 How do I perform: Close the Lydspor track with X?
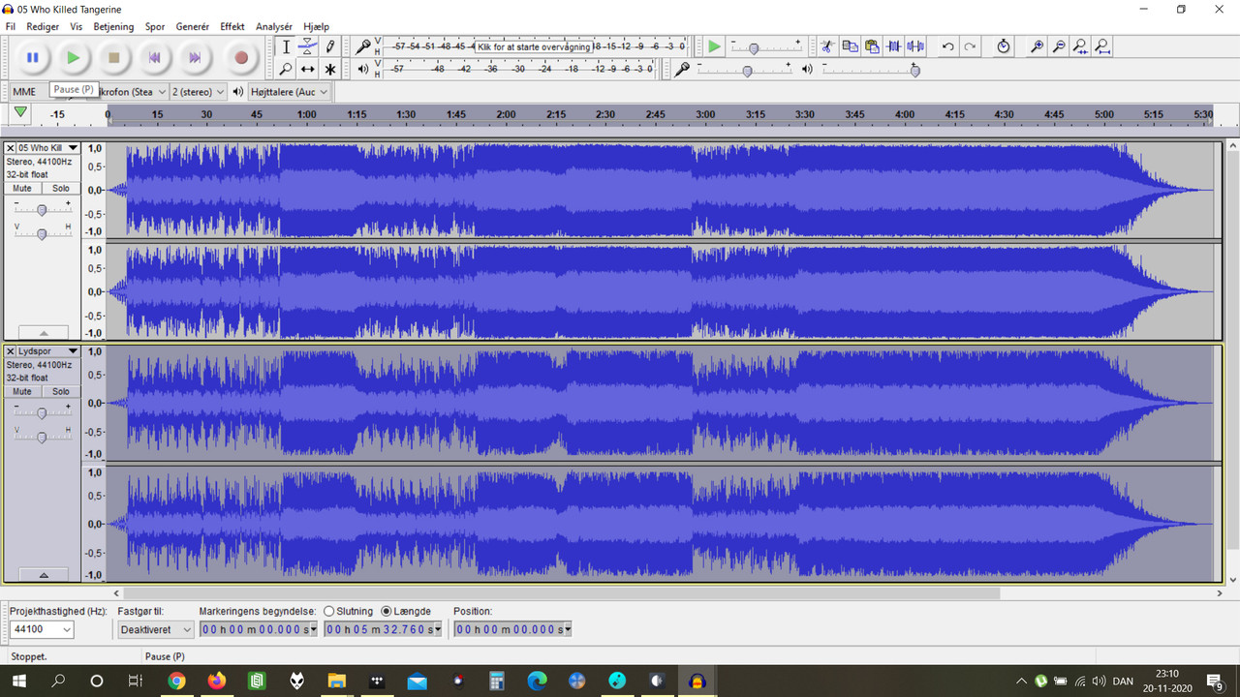(11, 351)
